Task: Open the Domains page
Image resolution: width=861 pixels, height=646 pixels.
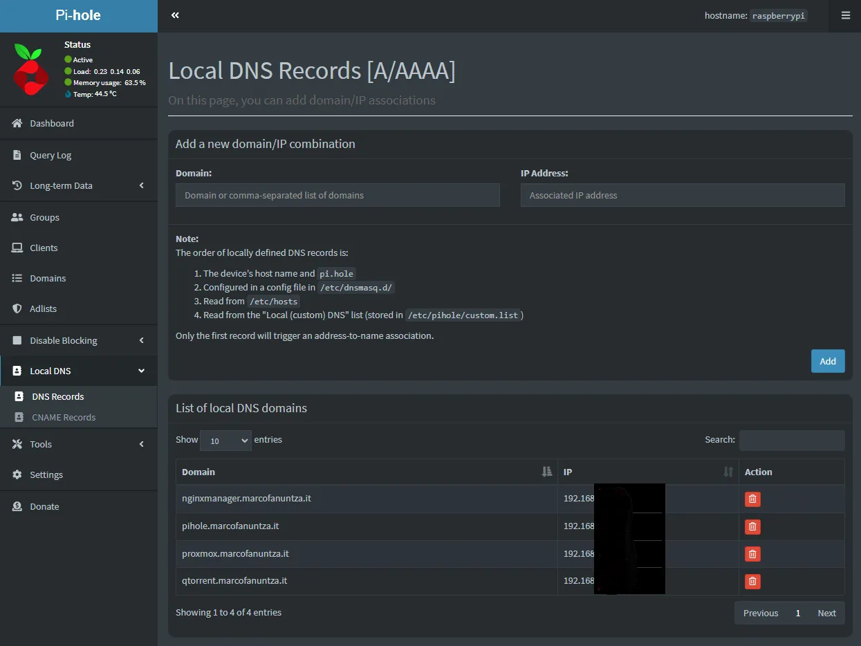Action: coord(79,278)
